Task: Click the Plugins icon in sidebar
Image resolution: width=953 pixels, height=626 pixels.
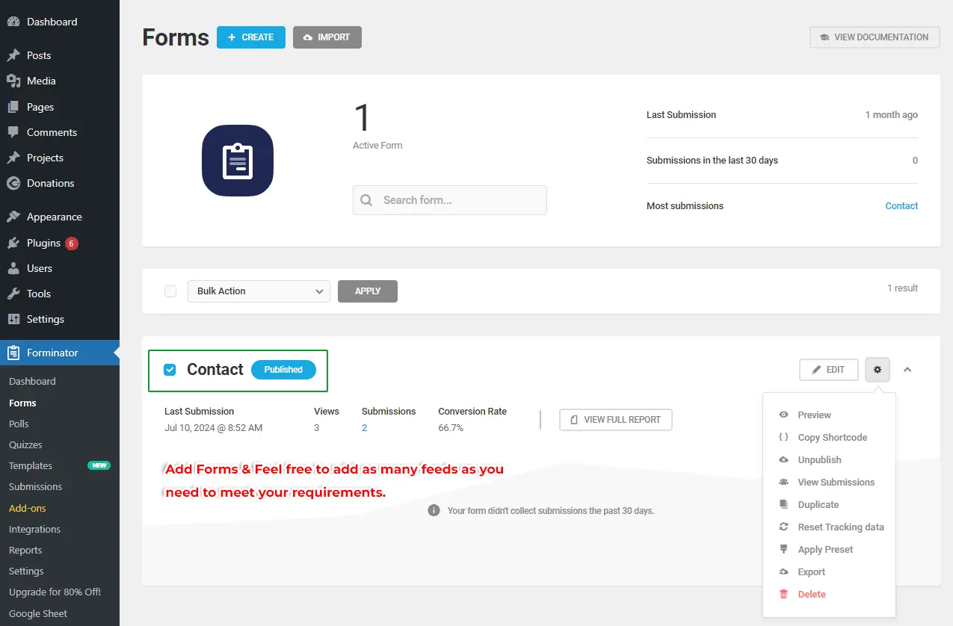Action: click(x=13, y=243)
